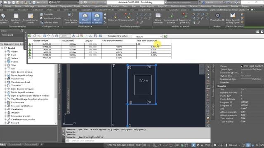Select 'Bassin versant' tree item
Viewport: 264px width, 148px height.
pos(17,102)
